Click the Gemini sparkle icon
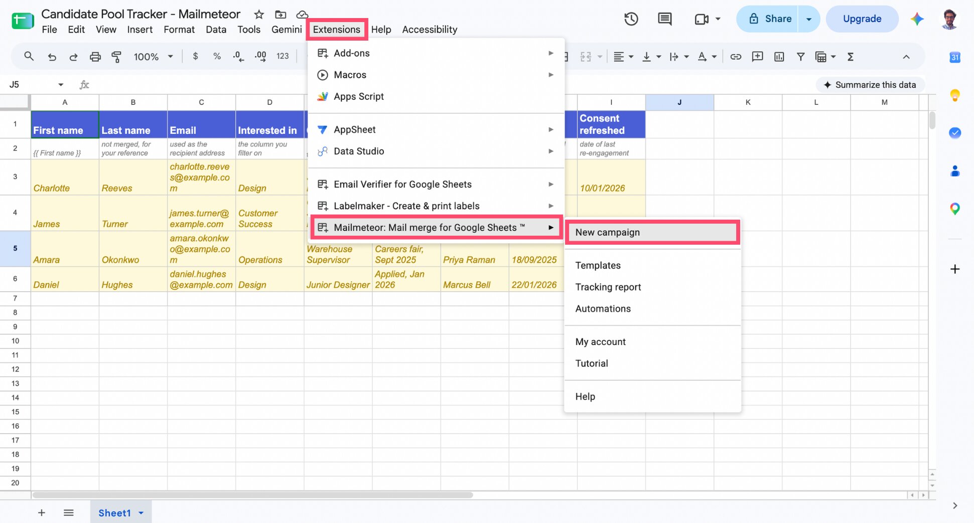974x523 pixels. [x=917, y=19]
